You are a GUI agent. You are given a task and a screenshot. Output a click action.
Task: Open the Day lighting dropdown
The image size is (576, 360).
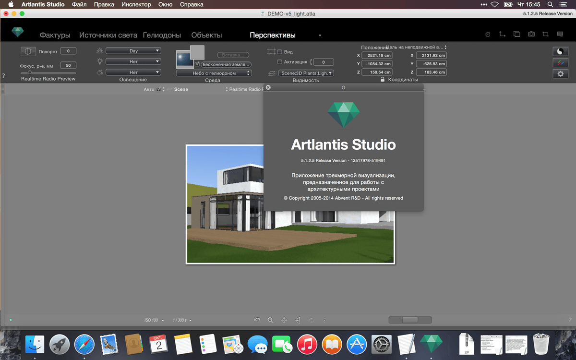[133, 51]
